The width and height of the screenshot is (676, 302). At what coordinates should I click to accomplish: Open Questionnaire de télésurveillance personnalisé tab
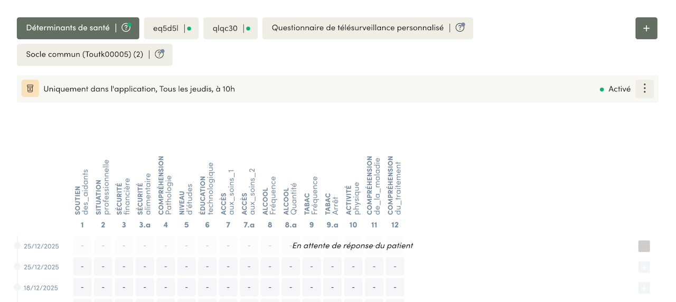[358, 28]
